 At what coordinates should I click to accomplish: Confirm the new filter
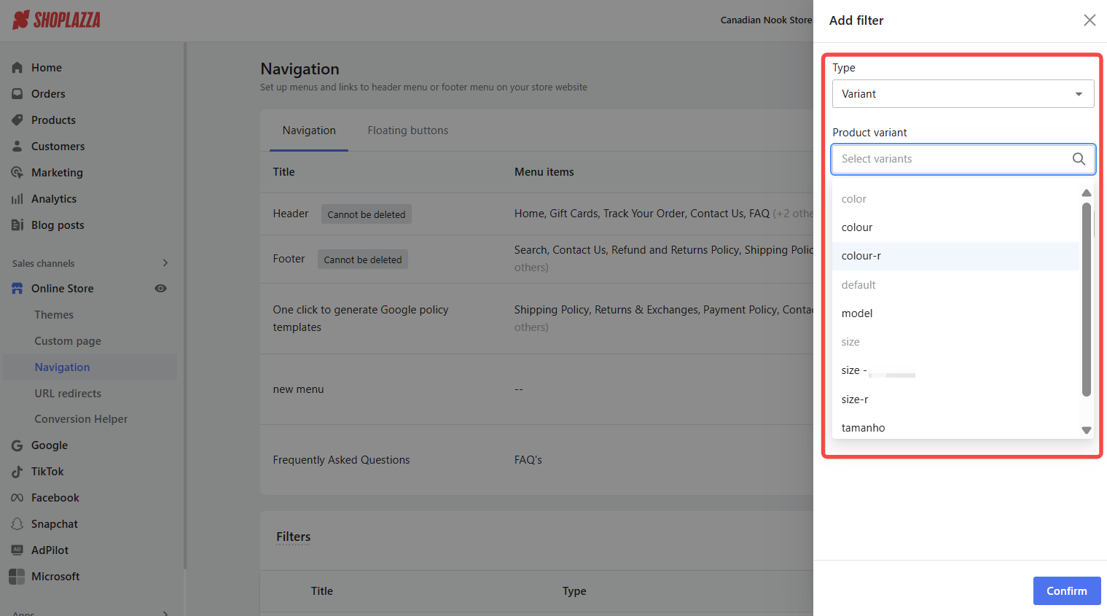point(1066,590)
